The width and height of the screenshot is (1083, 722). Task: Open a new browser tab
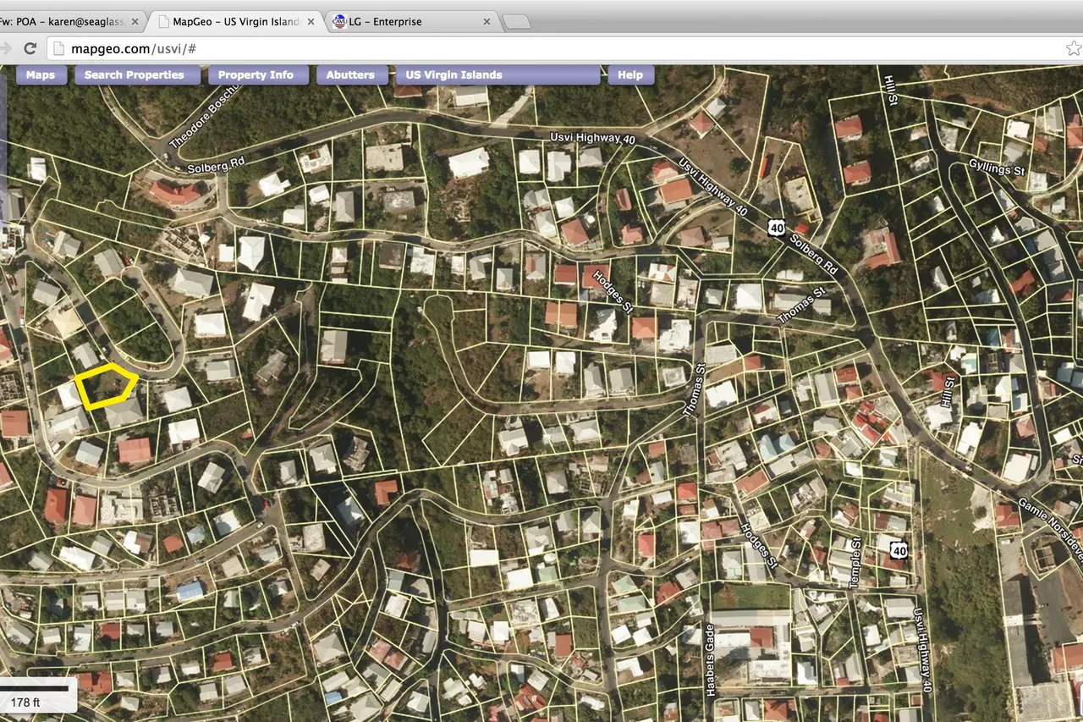tap(516, 22)
